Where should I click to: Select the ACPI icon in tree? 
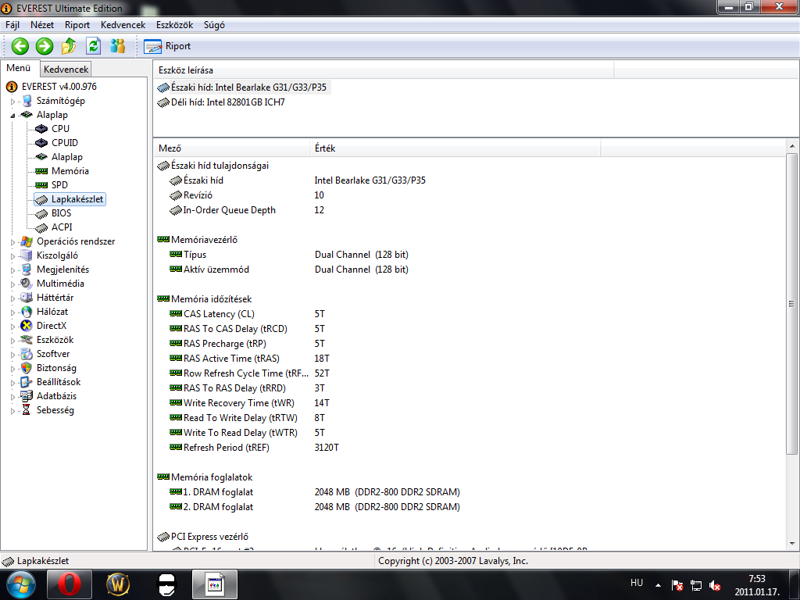point(41,227)
